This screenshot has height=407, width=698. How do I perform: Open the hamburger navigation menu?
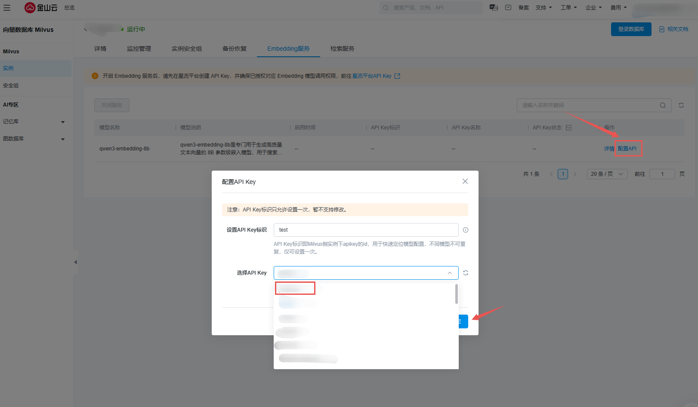(7, 8)
